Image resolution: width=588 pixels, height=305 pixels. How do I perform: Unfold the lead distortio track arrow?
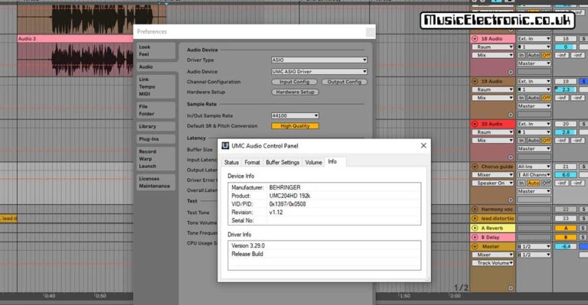pyautogui.click(x=475, y=218)
